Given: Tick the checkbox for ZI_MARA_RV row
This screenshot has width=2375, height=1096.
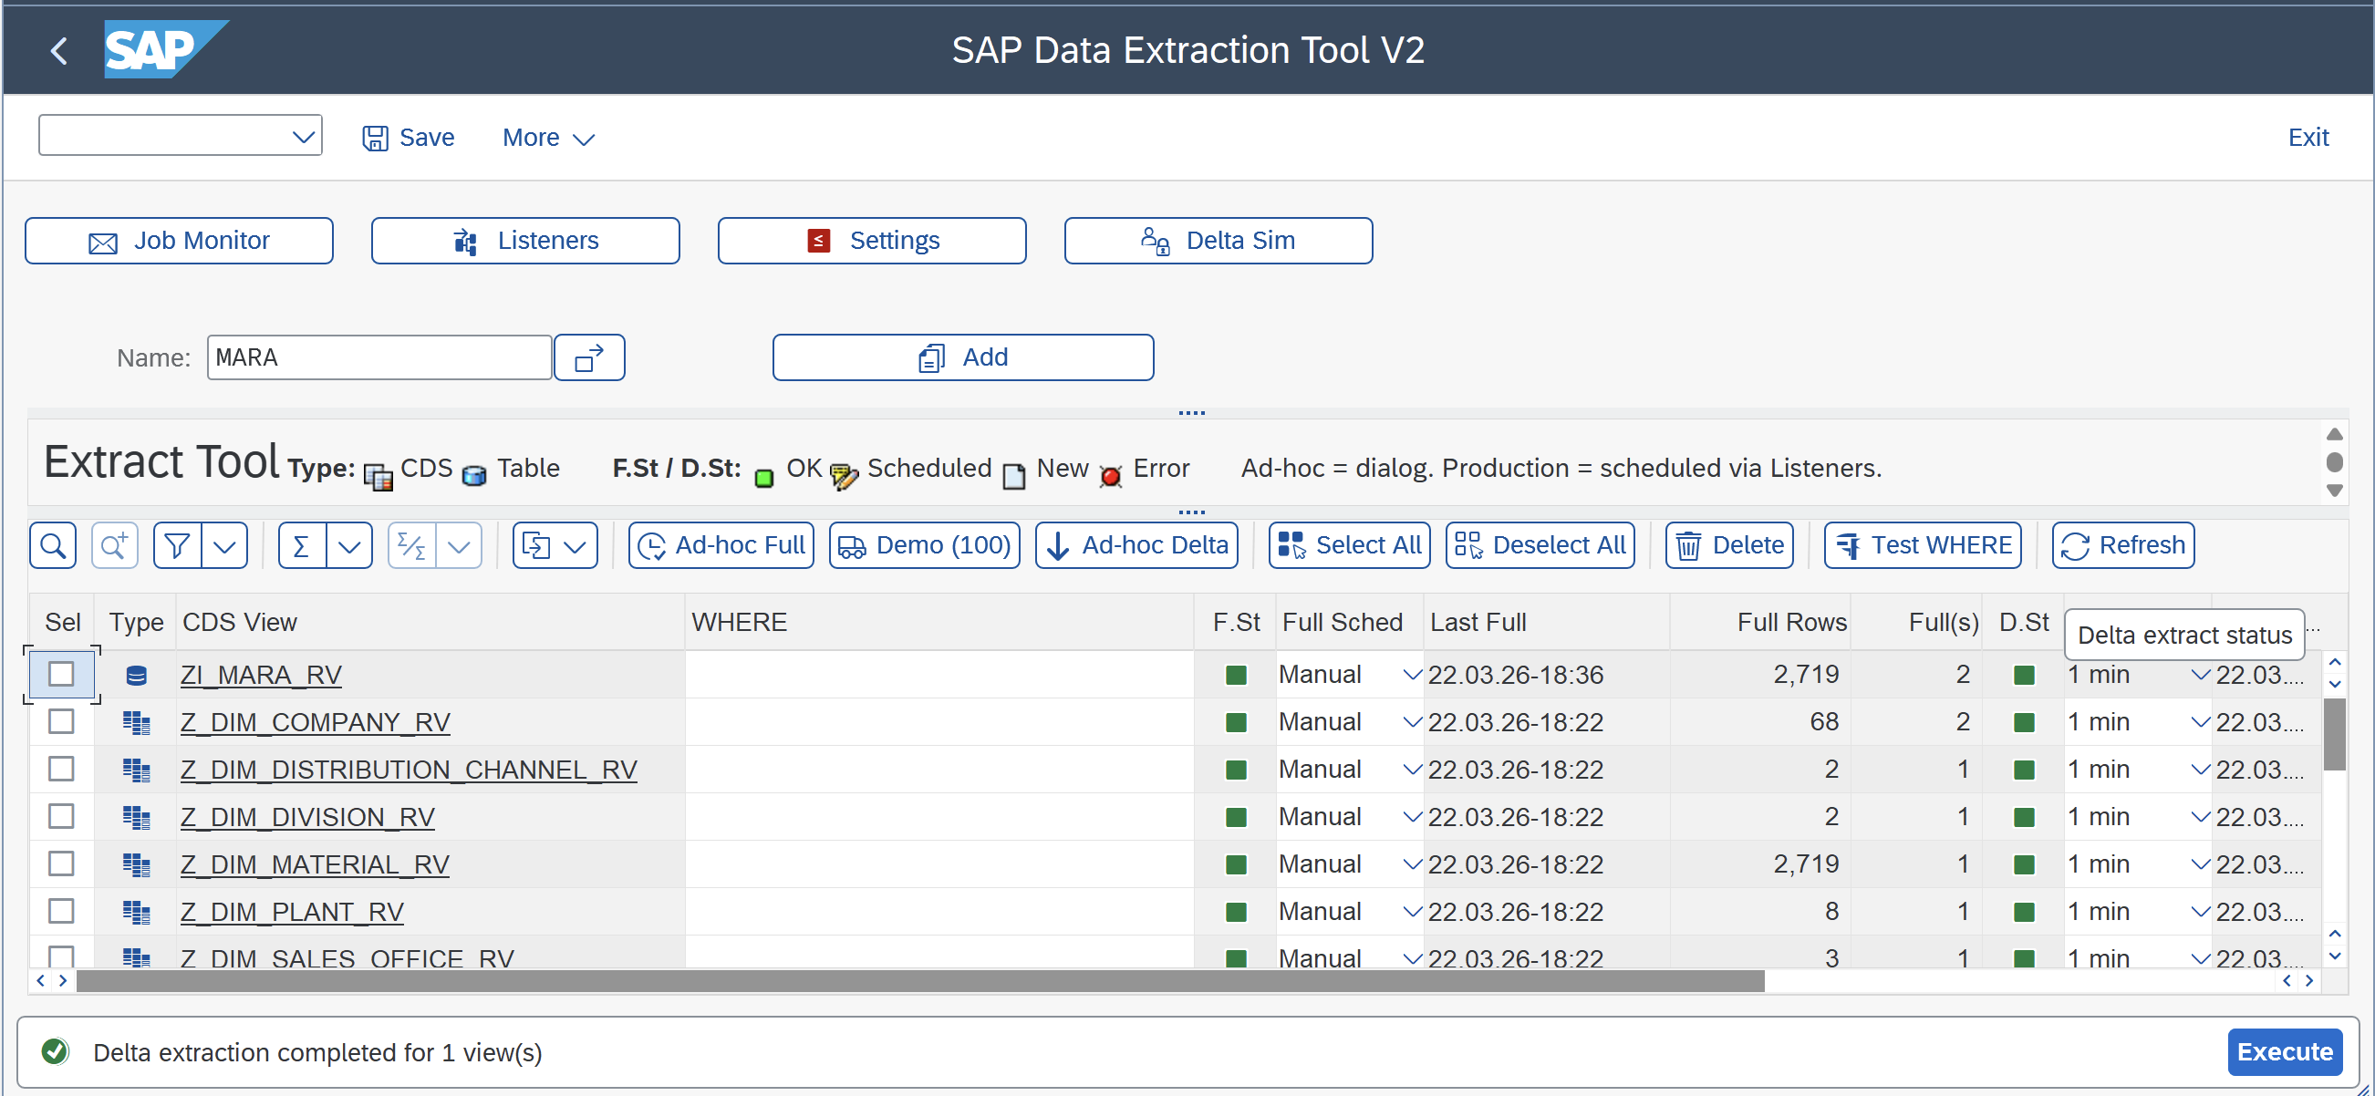Looking at the screenshot, I should 61,674.
